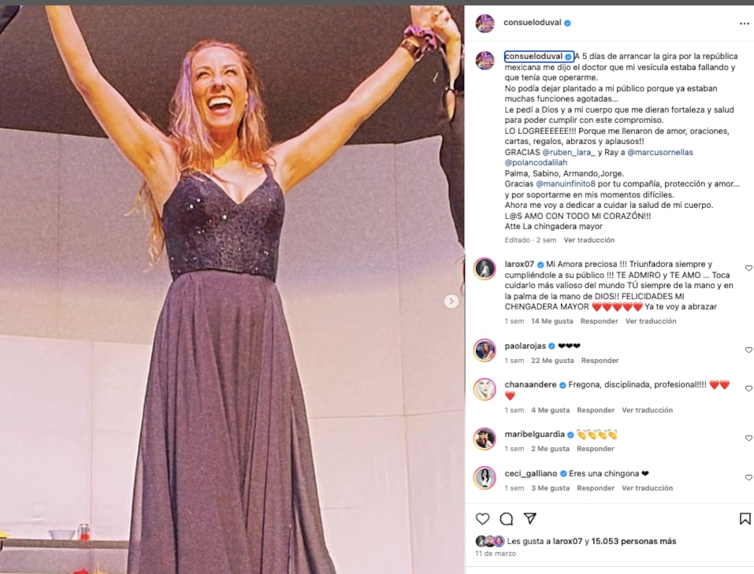Reply to paolarojas's comment
This screenshot has width=754, height=574.
[600, 361]
